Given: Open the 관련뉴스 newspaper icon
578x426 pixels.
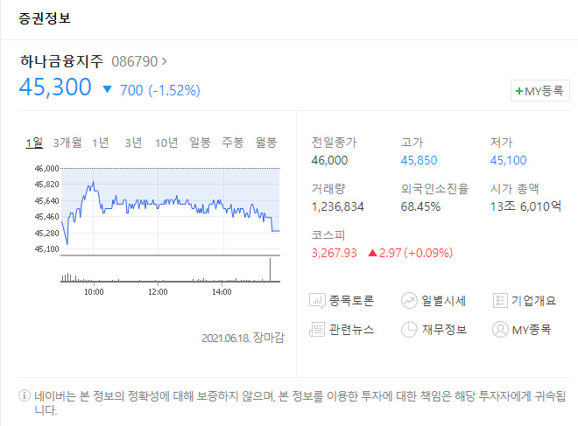Looking at the screenshot, I should click(x=317, y=329).
